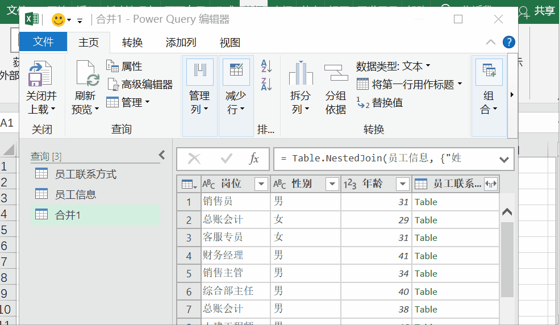Switch to the Home (主页) tab
This screenshot has height=325, width=559.
tap(89, 43)
